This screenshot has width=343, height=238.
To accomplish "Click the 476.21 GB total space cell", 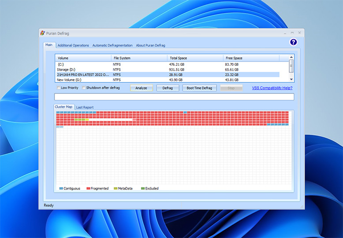I will [x=176, y=64].
